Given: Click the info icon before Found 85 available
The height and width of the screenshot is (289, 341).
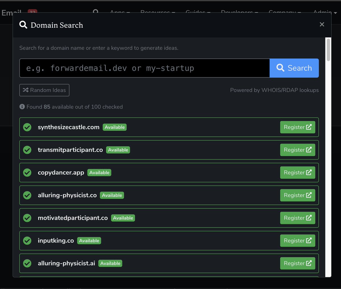Looking at the screenshot, I should [22, 107].
